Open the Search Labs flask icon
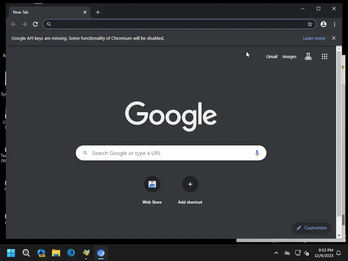348x261 pixels. click(x=308, y=56)
